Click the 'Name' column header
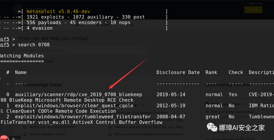 (21, 72)
